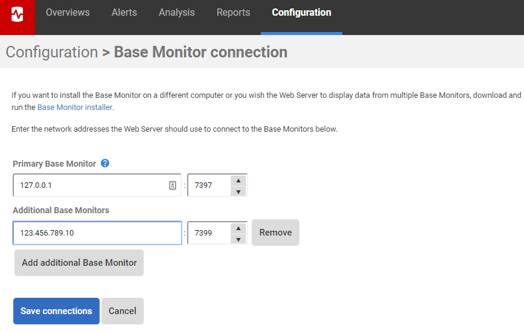Increase the additional port 7399 with the up arrow
524x331 pixels.
tap(238, 228)
